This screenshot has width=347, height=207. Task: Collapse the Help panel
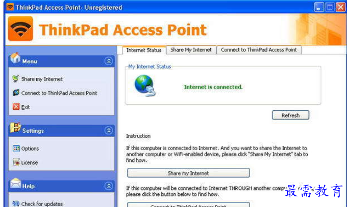point(108,186)
